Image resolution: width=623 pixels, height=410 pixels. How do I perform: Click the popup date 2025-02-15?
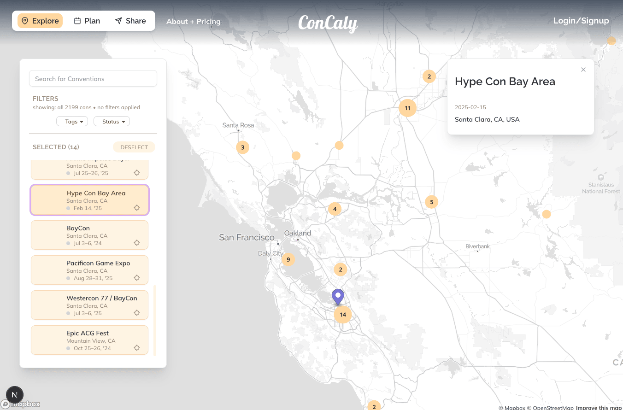pos(470,107)
